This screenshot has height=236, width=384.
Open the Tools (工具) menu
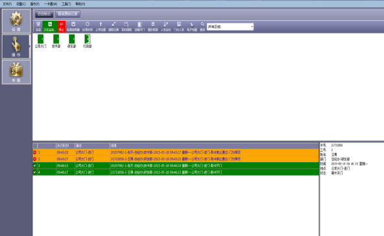click(66, 4)
